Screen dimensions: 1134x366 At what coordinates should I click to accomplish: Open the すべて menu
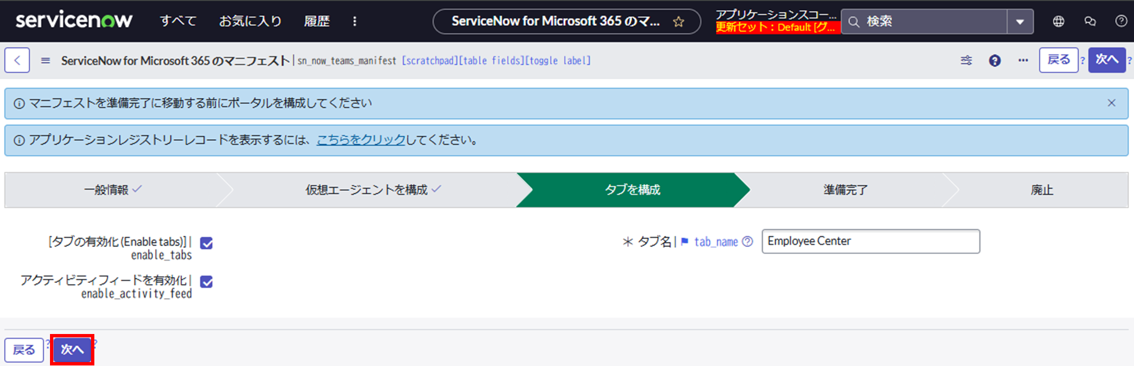click(178, 21)
